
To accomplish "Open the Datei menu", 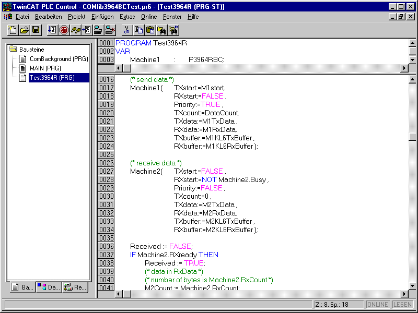I will pyautogui.click(x=22, y=17).
